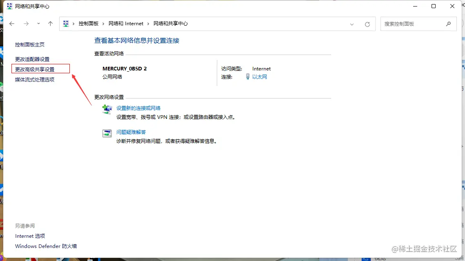
Task: Go back with the back arrow
Action: pyautogui.click(x=12, y=24)
